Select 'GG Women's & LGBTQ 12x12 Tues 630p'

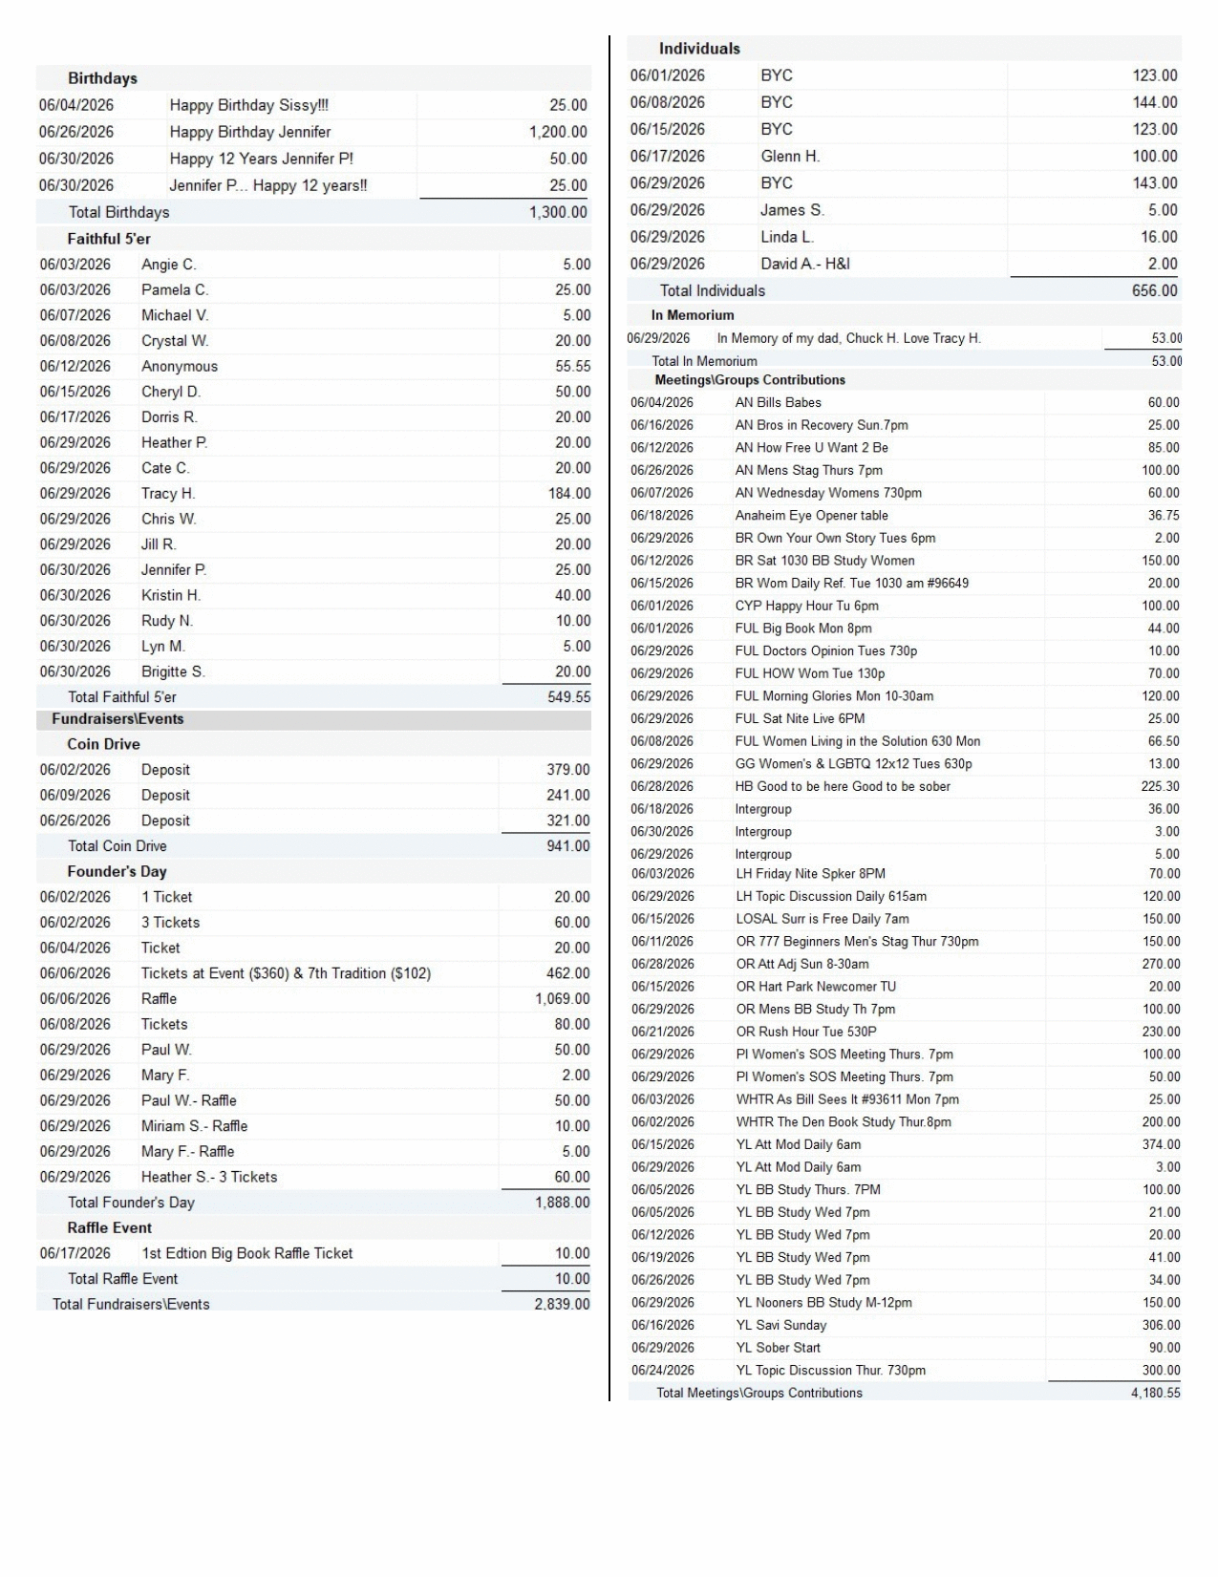[854, 764]
